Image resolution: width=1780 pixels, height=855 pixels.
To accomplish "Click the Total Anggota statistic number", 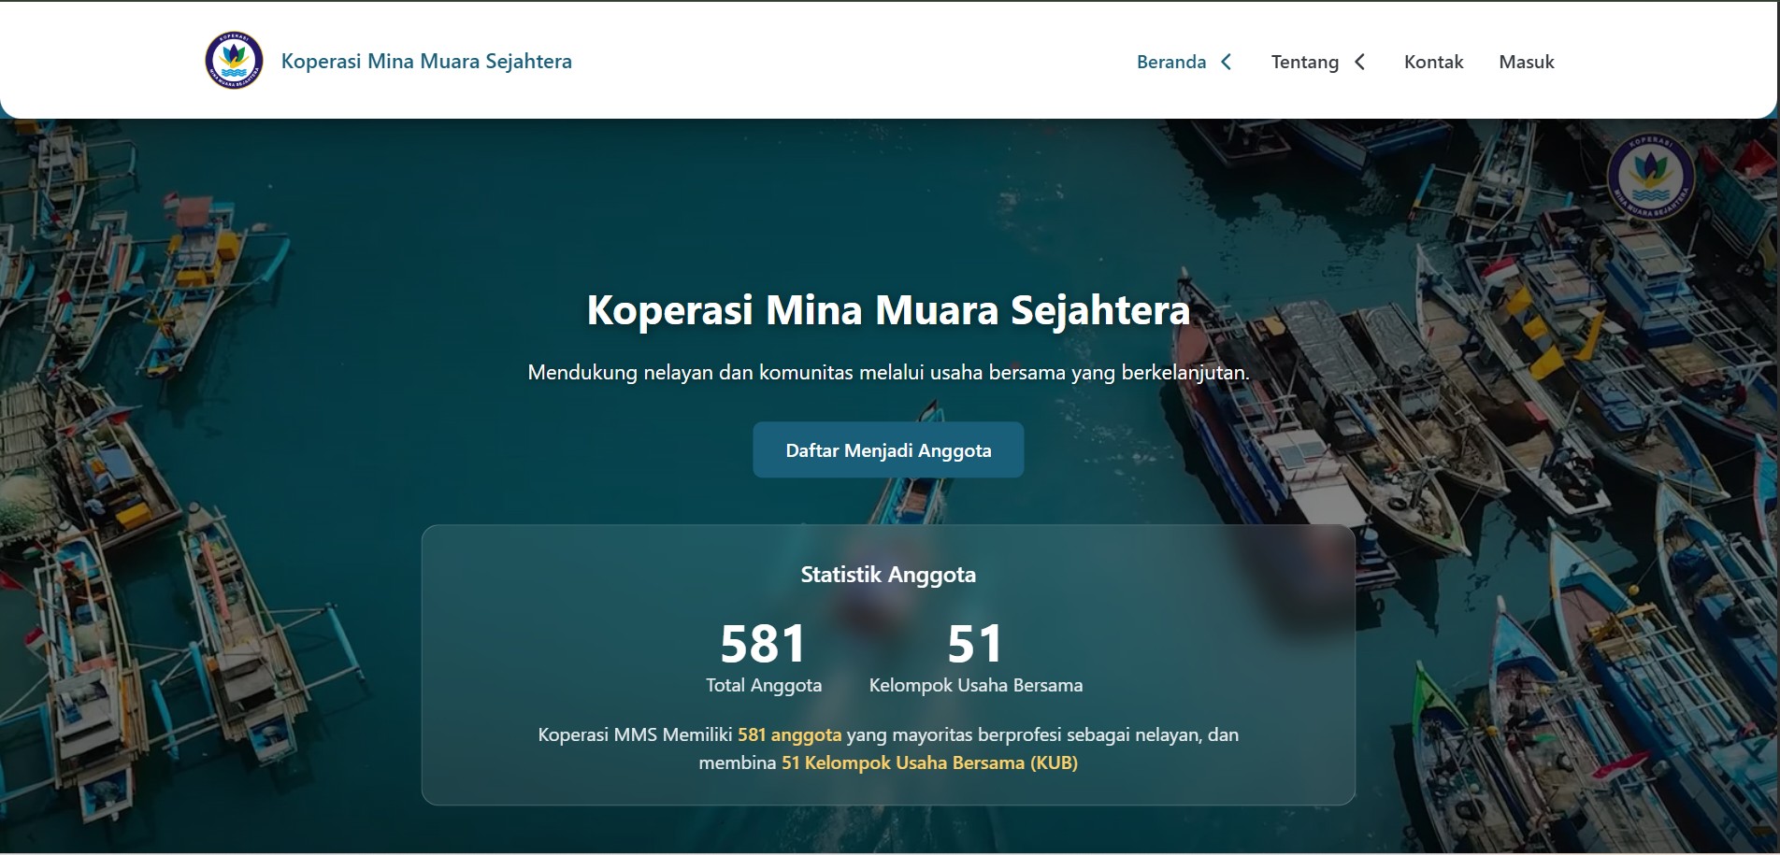I will 762,641.
